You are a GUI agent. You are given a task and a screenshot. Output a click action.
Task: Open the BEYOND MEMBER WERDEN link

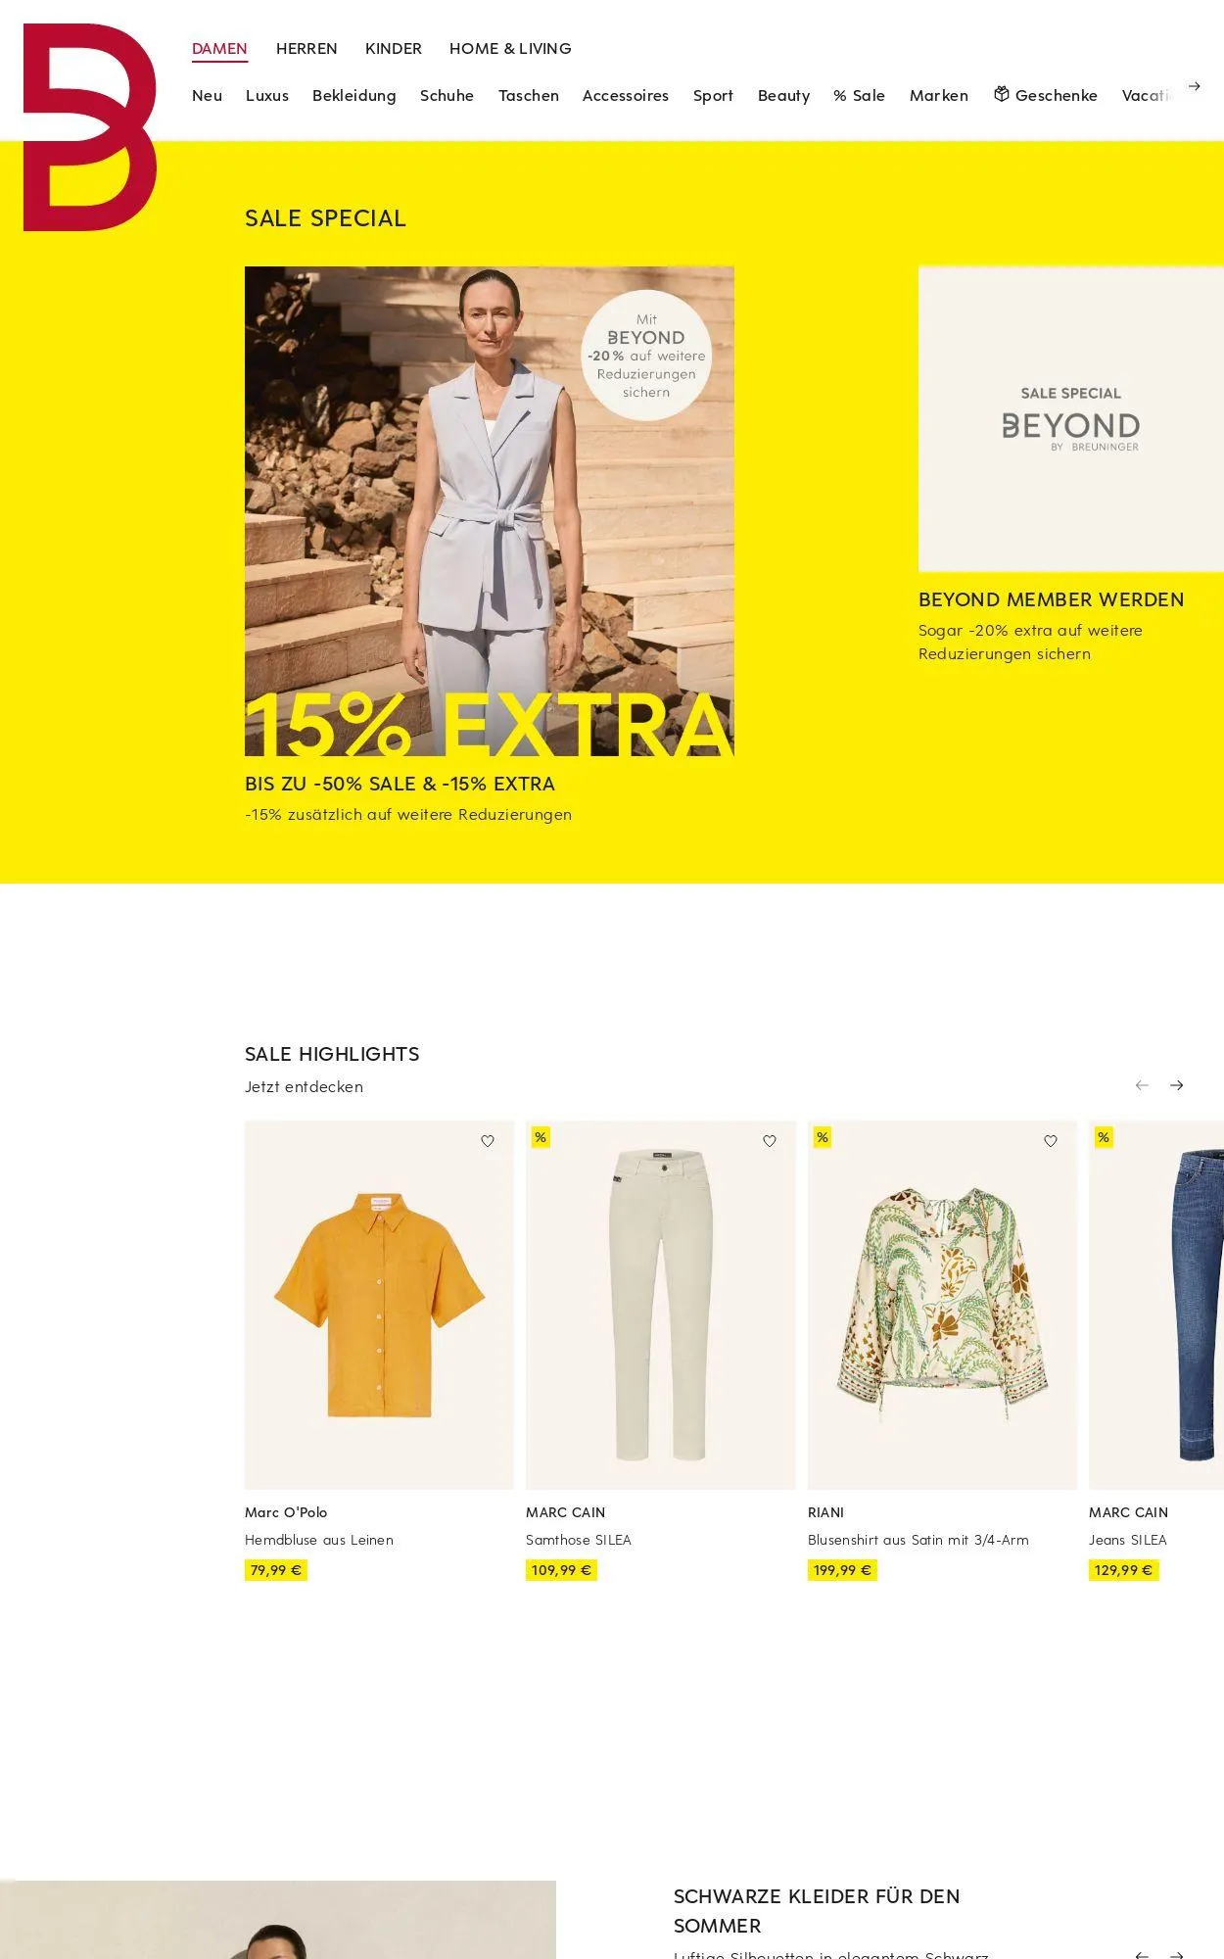(x=1052, y=599)
